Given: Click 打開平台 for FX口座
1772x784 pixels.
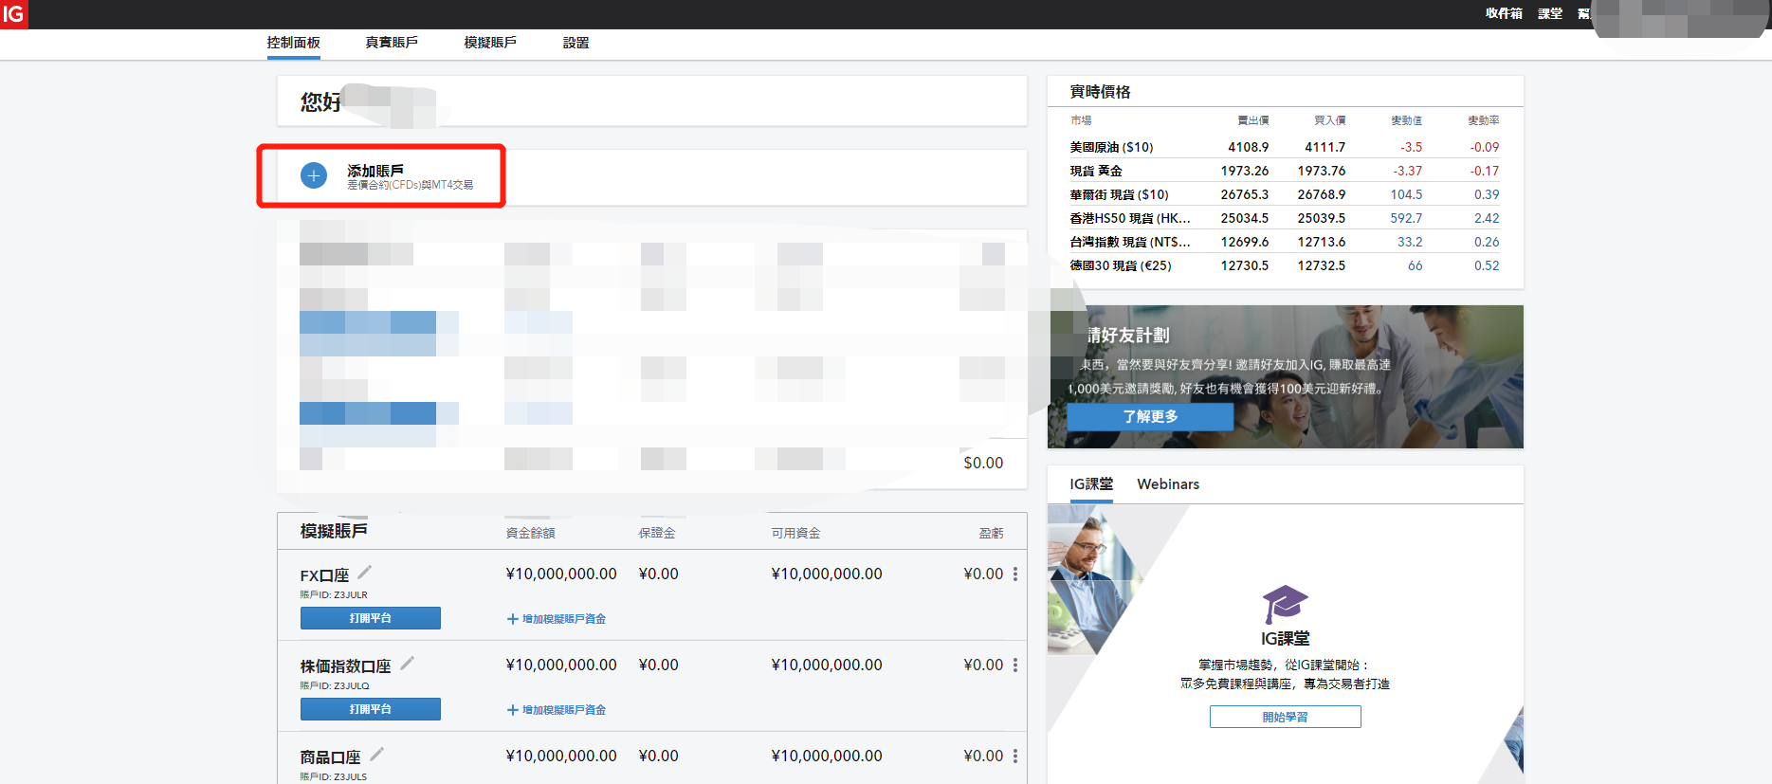Looking at the screenshot, I should click(x=371, y=618).
